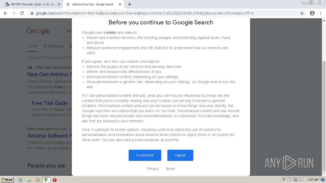Open the Windows Start menu
This screenshot has height=183, width=326.
(7, 180)
